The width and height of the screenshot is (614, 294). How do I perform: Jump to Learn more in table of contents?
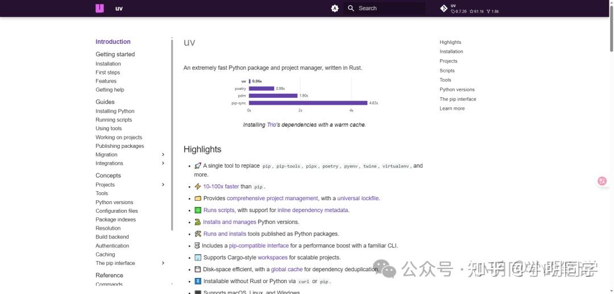pyautogui.click(x=452, y=109)
